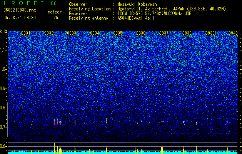Click the 0938 time marker
Viewport: 242px width, 154px height.
187,33
